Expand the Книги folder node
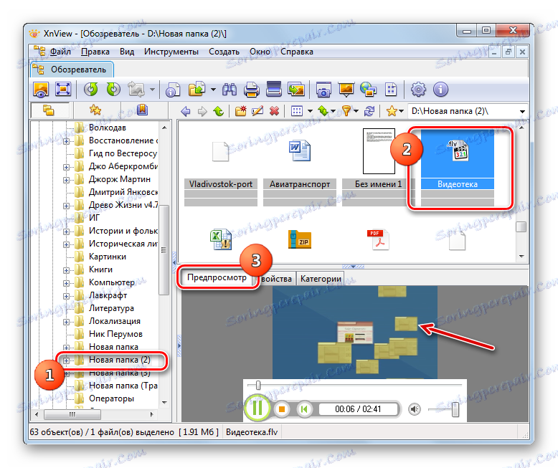 [x=66, y=270]
